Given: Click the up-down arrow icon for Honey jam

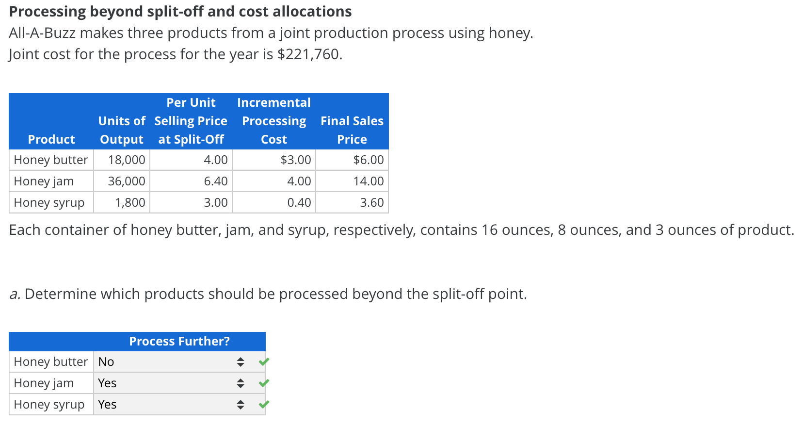Looking at the screenshot, I should click(x=241, y=383).
